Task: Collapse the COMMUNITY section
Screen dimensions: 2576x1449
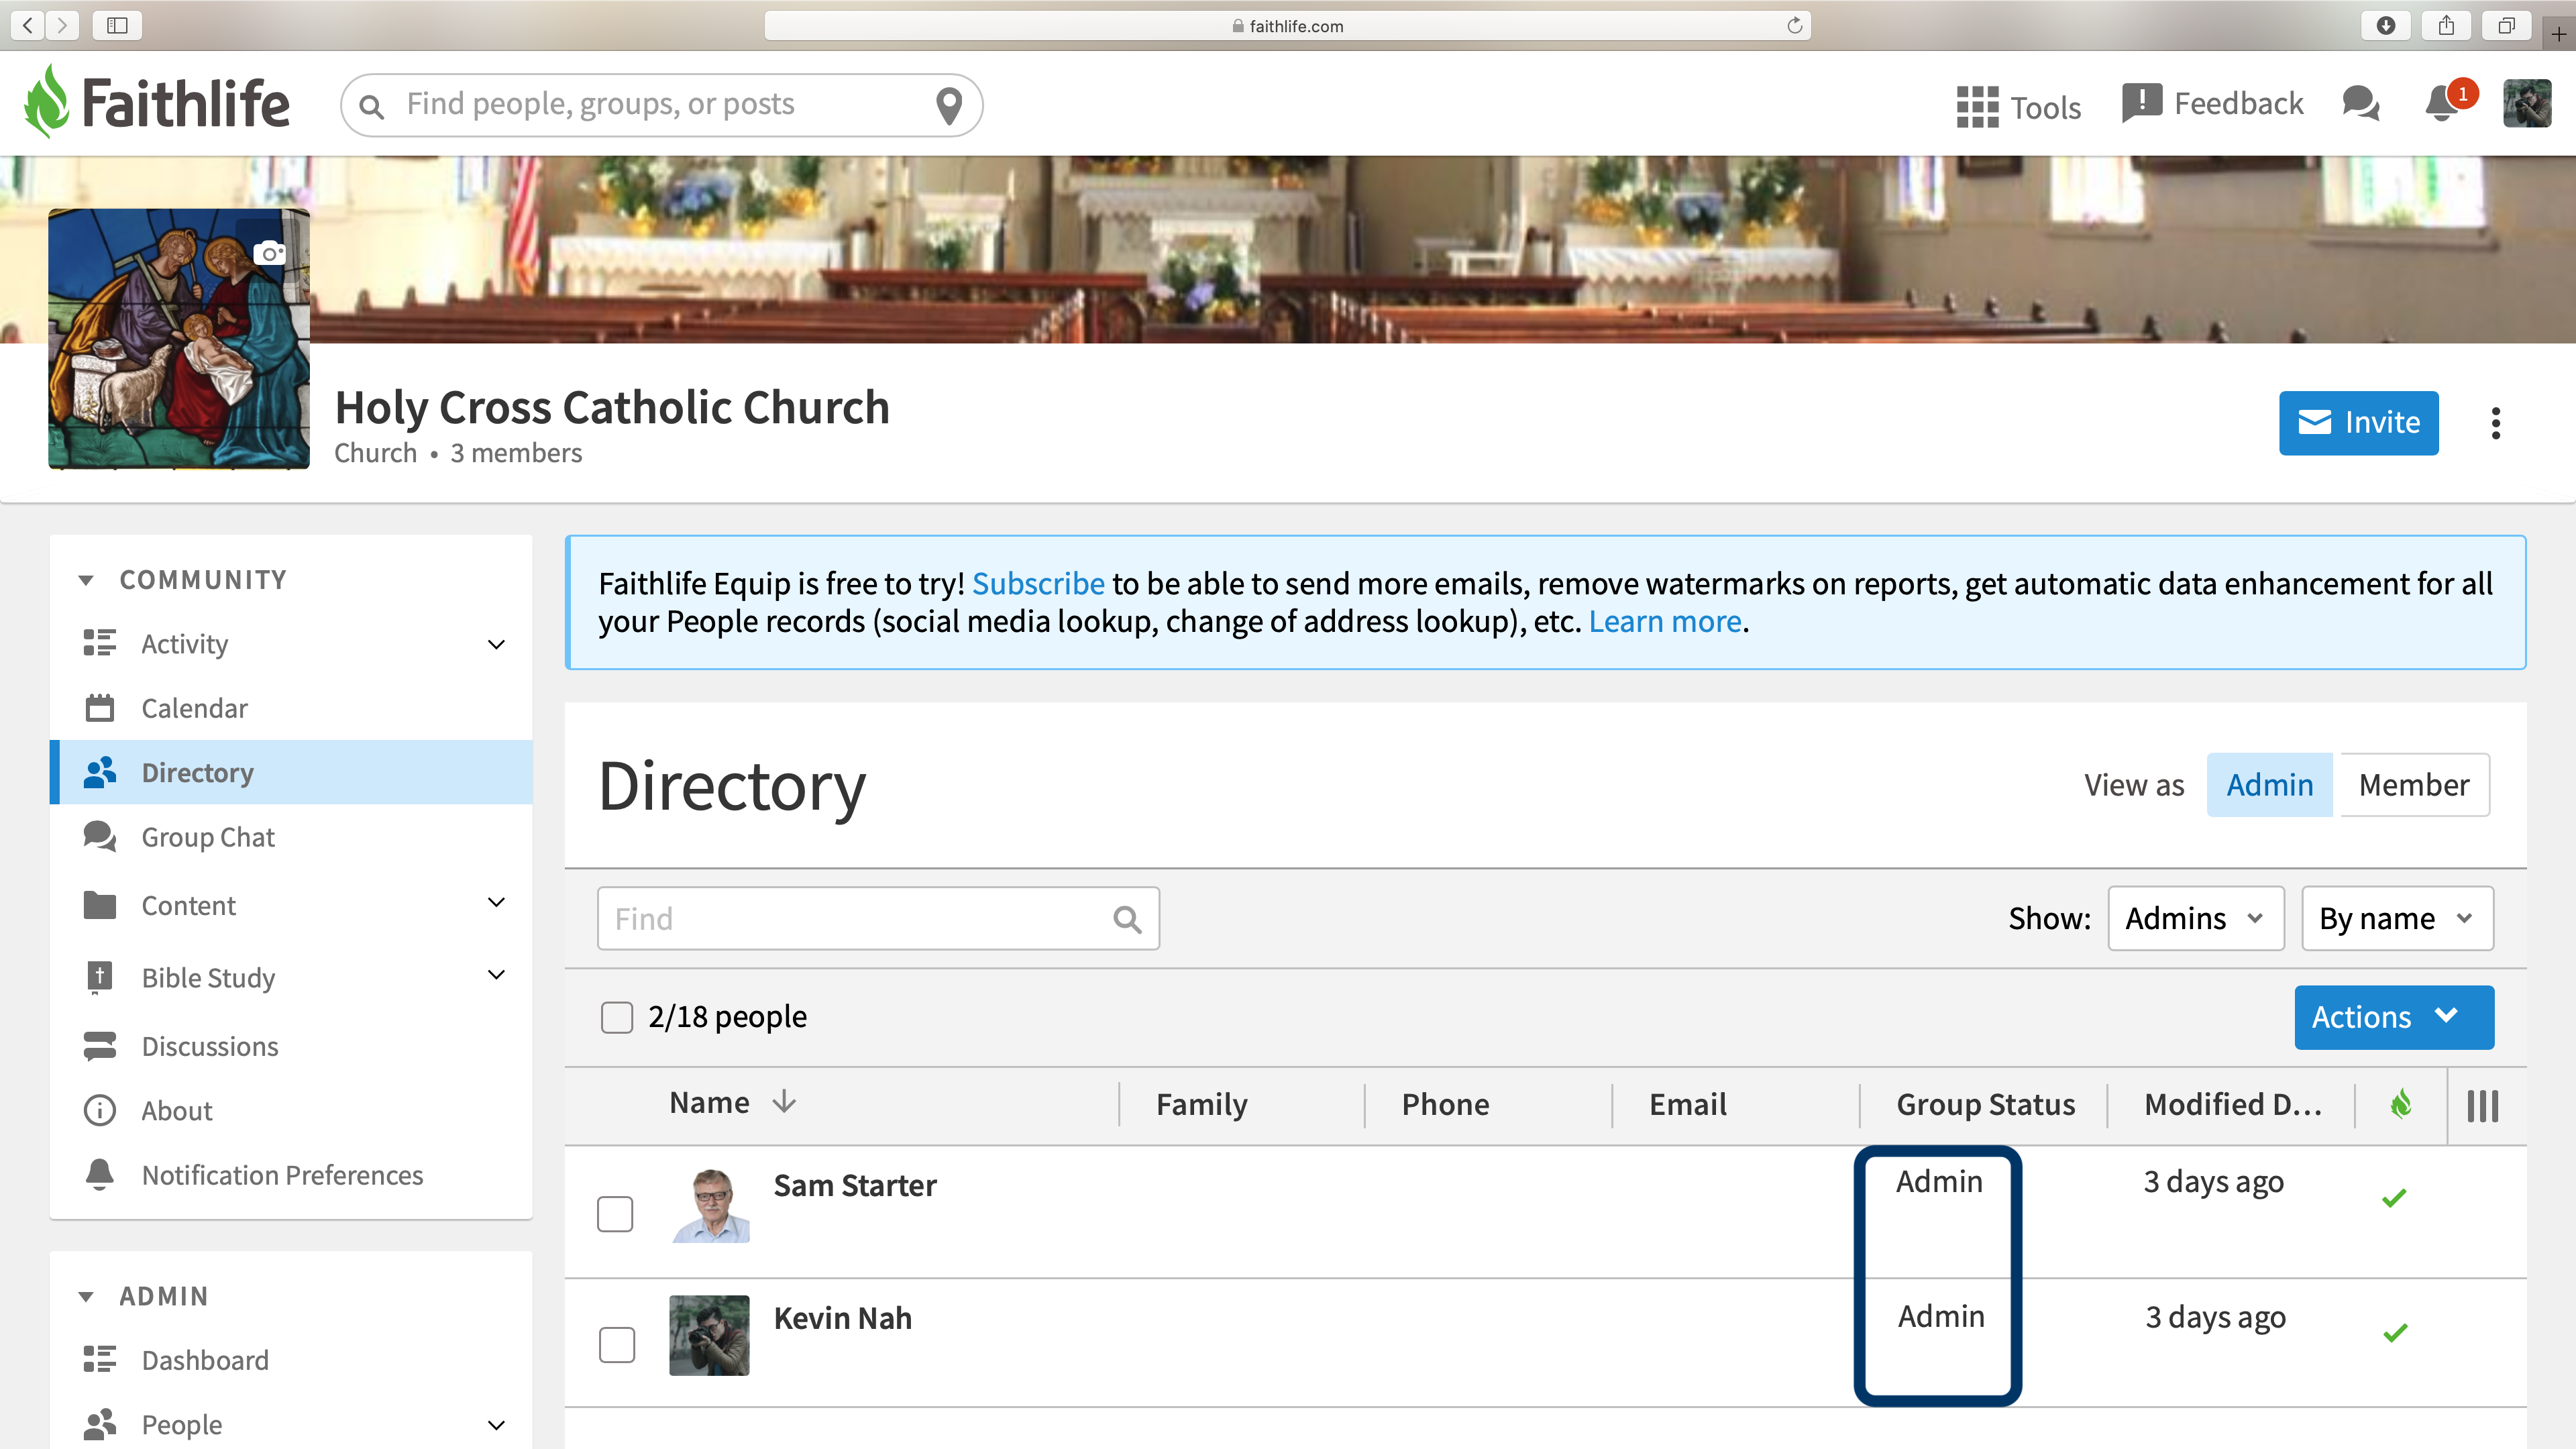Action: tap(86, 581)
